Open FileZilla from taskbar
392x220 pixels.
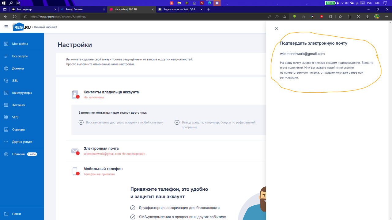202,3
